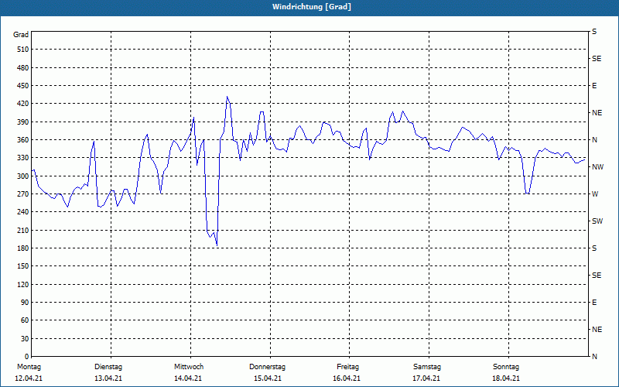Screen dimensions: 619x387
Task: Click the SW compass label
Action: click(x=597, y=221)
